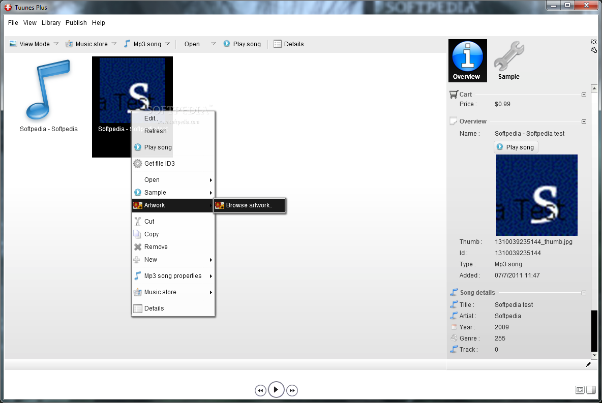Click the selected song's album art thumbnail

[x=132, y=90]
